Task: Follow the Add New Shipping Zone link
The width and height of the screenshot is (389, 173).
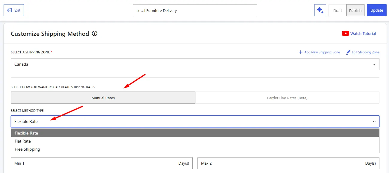Action: [322, 52]
